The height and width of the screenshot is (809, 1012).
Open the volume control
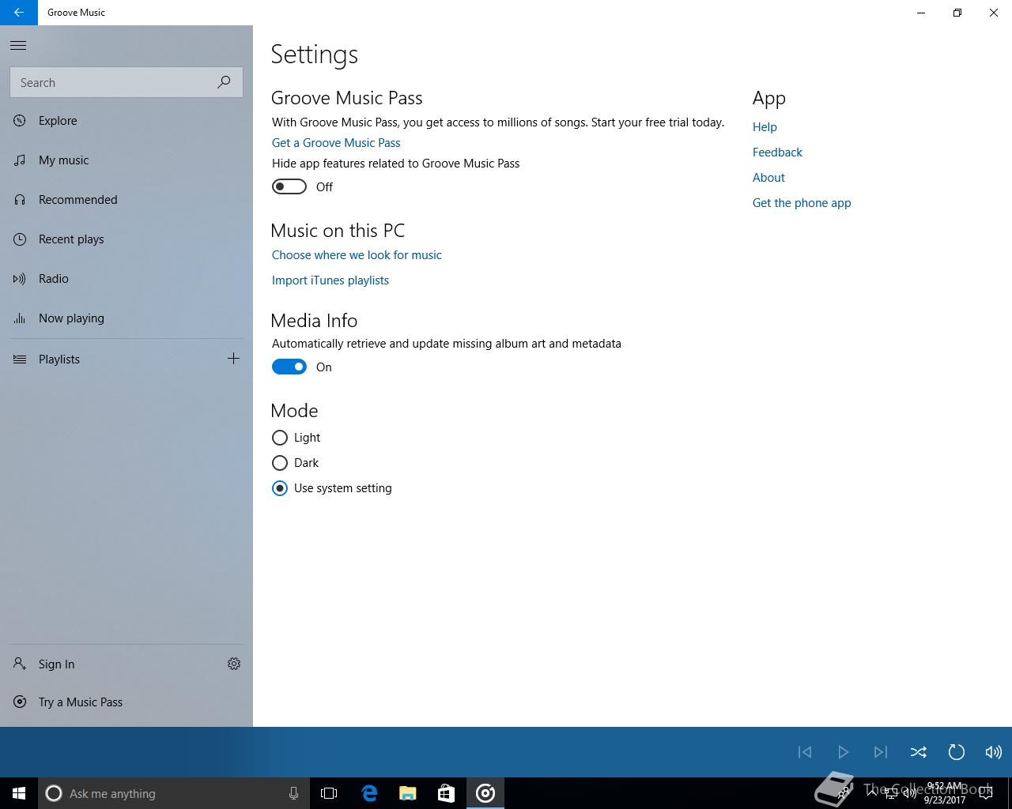994,752
